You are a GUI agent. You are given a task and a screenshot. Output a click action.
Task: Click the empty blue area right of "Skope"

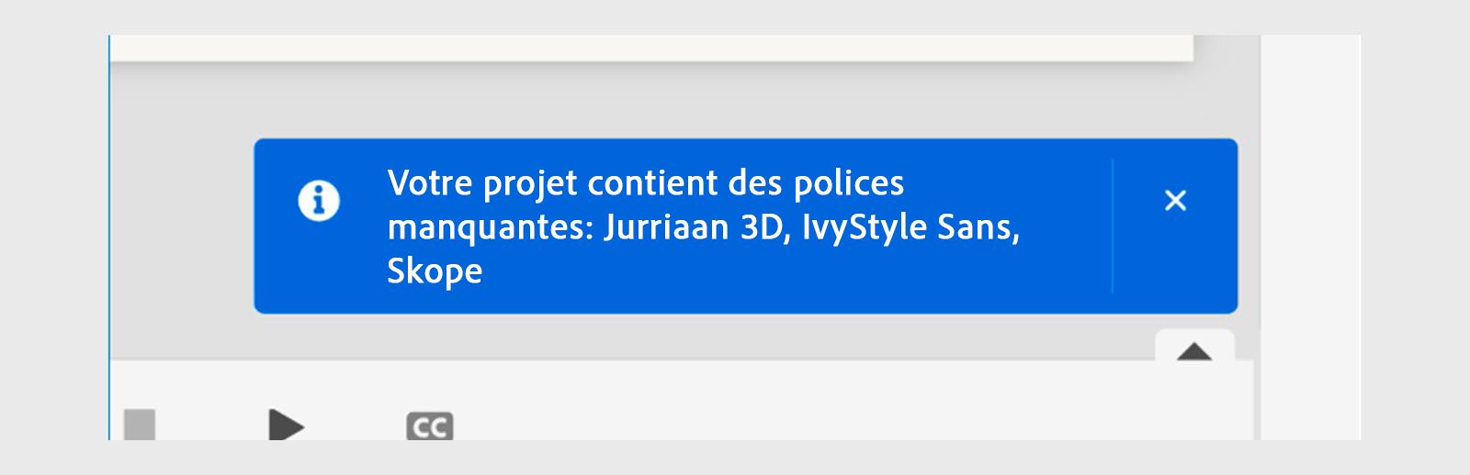(x=781, y=273)
